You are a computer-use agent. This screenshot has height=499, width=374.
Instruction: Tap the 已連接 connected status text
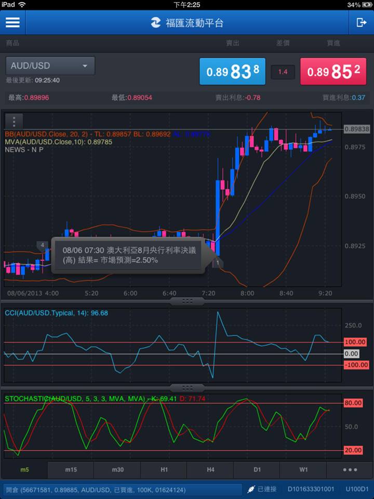[267, 489]
